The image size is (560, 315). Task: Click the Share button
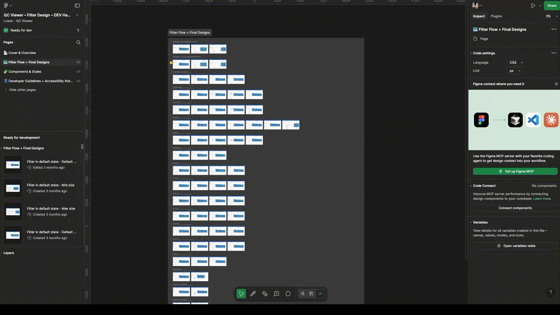click(552, 6)
